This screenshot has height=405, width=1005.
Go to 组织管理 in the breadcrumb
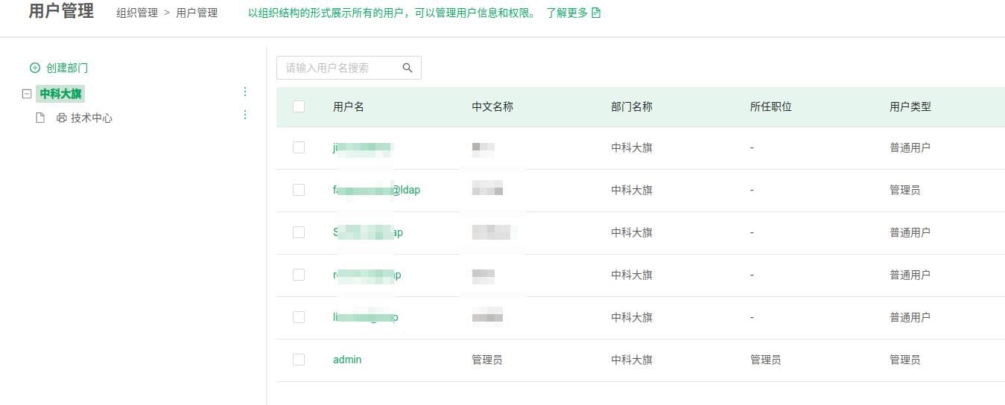pos(137,13)
